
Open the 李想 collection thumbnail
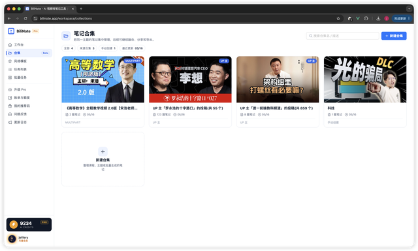(x=190, y=80)
